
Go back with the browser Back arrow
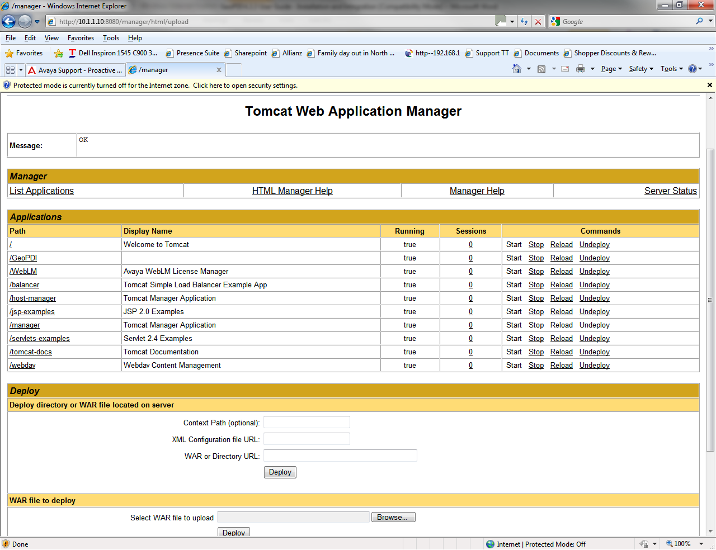(x=8, y=22)
